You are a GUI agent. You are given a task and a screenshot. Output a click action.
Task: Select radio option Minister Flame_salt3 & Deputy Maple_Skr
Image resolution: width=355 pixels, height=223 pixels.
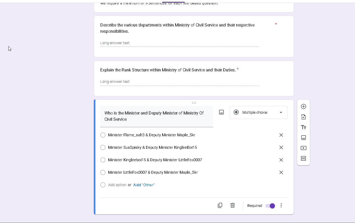coord(103,135)
